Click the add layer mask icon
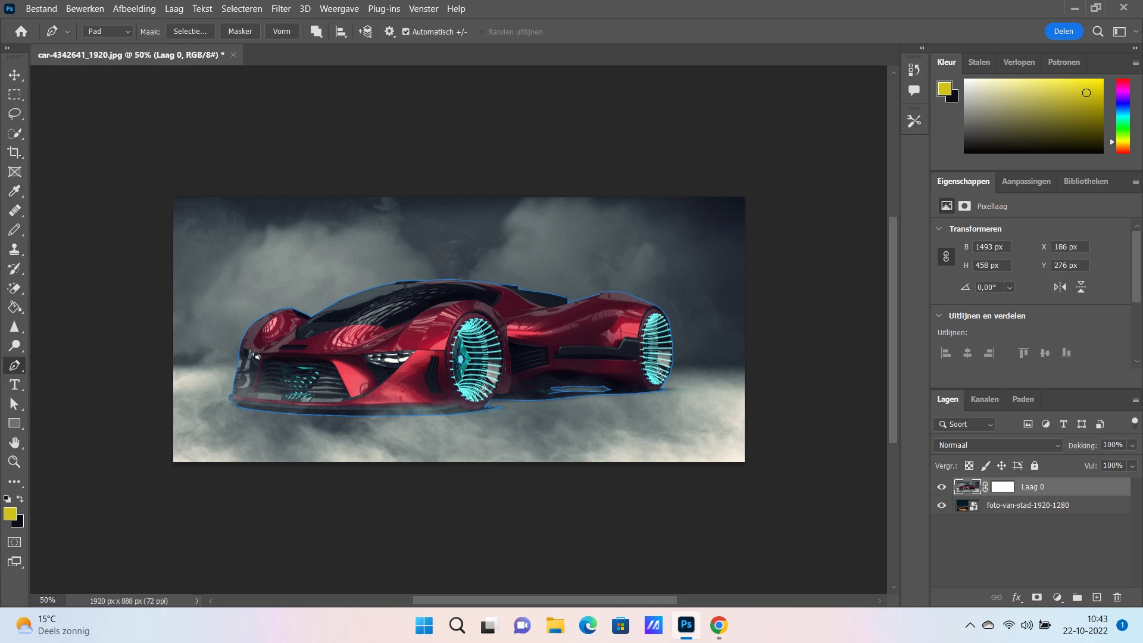Screen dimensions: 1143x643 coord(1037,597)
